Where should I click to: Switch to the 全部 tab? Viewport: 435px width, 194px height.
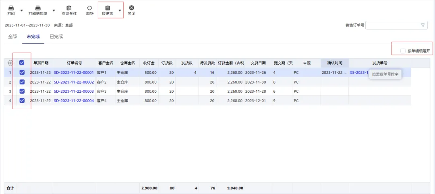coord(12,37)
